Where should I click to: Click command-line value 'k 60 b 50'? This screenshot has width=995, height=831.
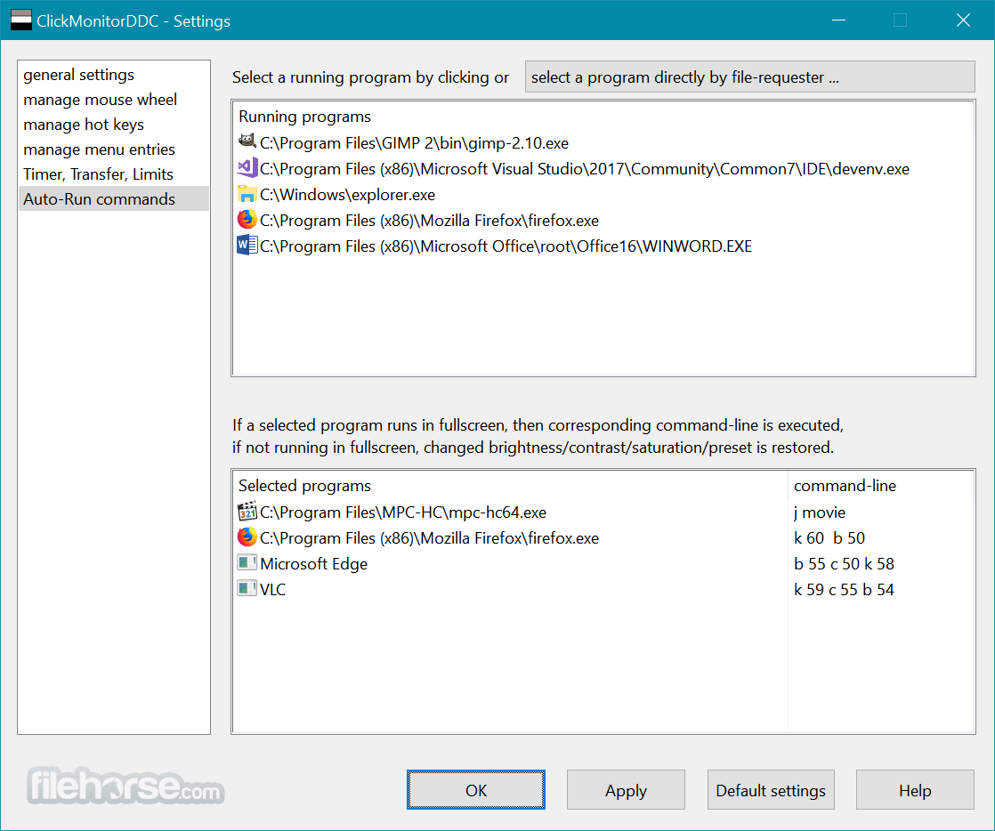click(x=829, y=538)
